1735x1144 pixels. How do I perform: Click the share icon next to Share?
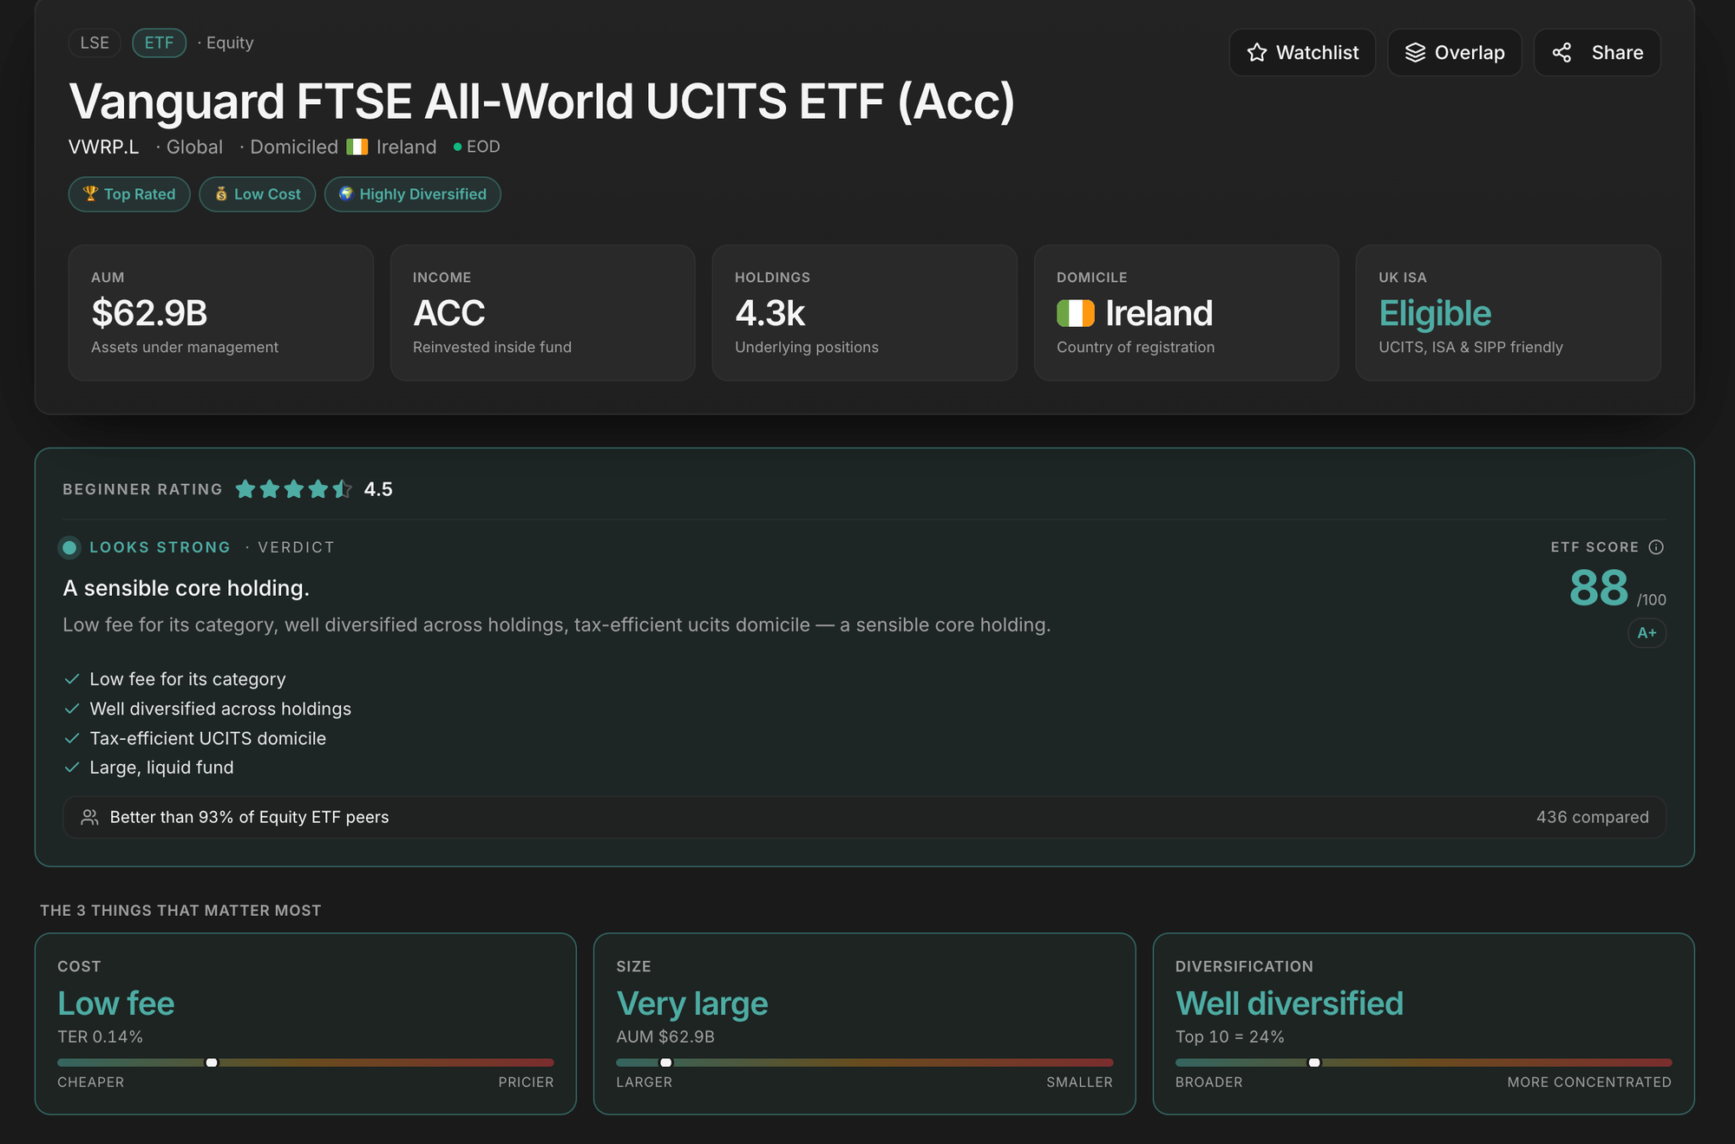point(1561,53)
